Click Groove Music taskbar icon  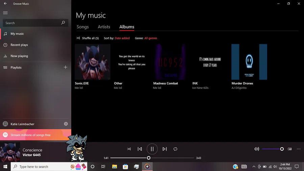pyautogui.click(x=147, y=167)
